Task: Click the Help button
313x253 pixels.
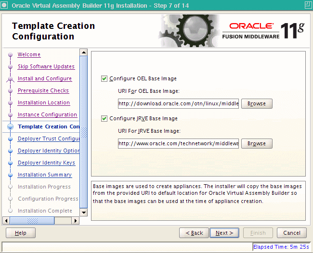Action: pos(21,233)
